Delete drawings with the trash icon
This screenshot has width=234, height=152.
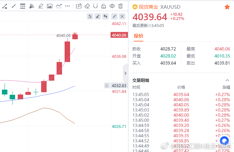pyautogui.click(x=121, y=6)
